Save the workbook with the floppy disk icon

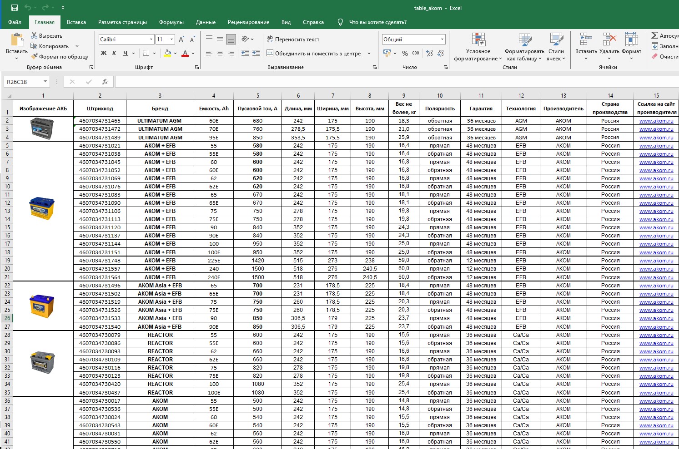coord(15,8)
